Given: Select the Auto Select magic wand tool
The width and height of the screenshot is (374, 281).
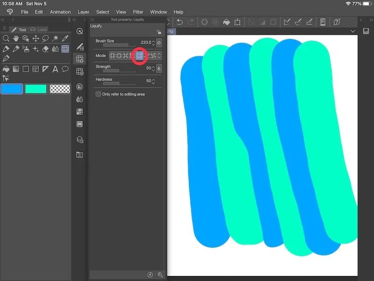Looking at the screenshot, I should click(56, 39).
